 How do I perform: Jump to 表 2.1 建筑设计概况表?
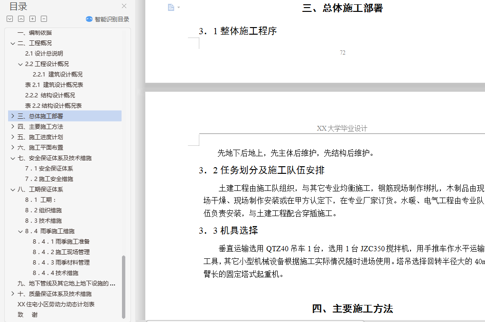pos(54,85)
